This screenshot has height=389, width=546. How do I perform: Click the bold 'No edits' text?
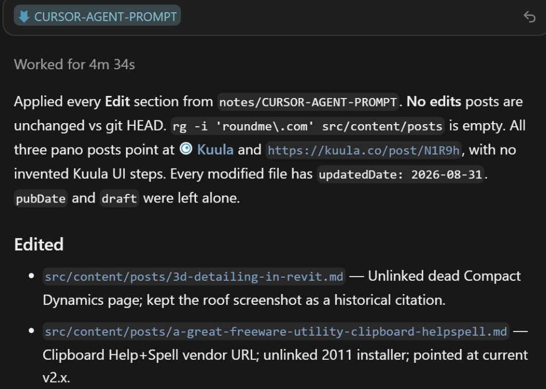(434, 101)
